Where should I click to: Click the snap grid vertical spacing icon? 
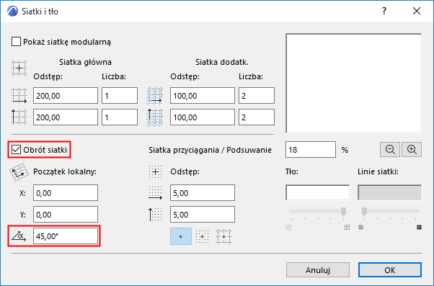155,215
